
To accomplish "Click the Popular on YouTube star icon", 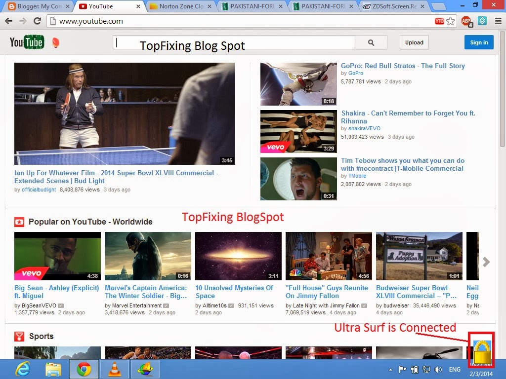I will pos(19,222).
